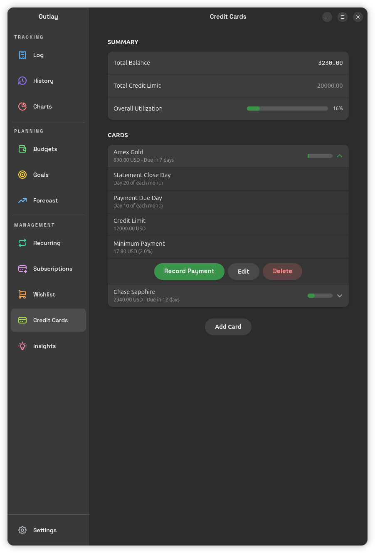The image size is (375, 553).
Task: Click the Overall Utilization progress bar
Action: 287,109
